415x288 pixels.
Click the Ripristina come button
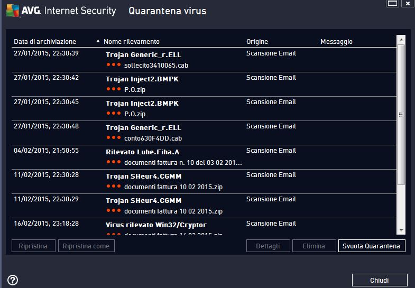[x=86, y=246]
